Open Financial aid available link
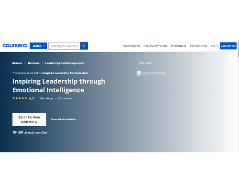The width and height of the screenshot is (239, 191). [x=63, y=119]
